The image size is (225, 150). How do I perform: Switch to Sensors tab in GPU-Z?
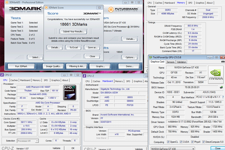coord(171,62)
